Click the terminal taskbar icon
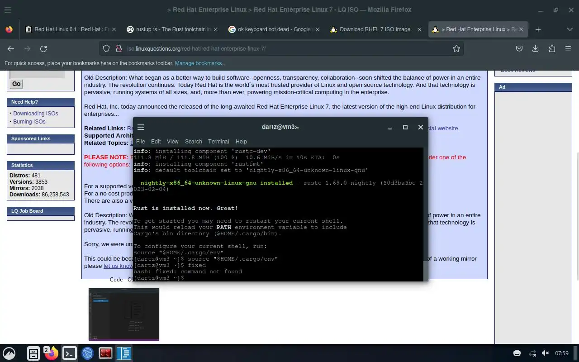Viewport: 579px width, 362px height. click(x=70, y=353)
